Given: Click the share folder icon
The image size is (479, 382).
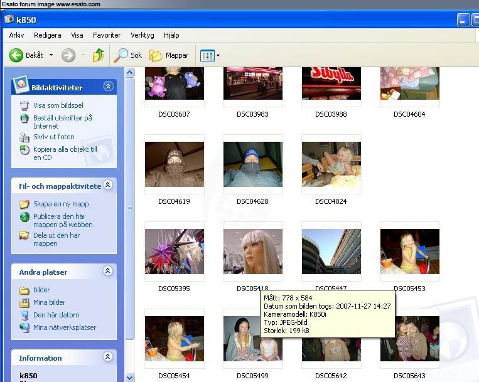Looking at the screenshot, I should 24,235.
